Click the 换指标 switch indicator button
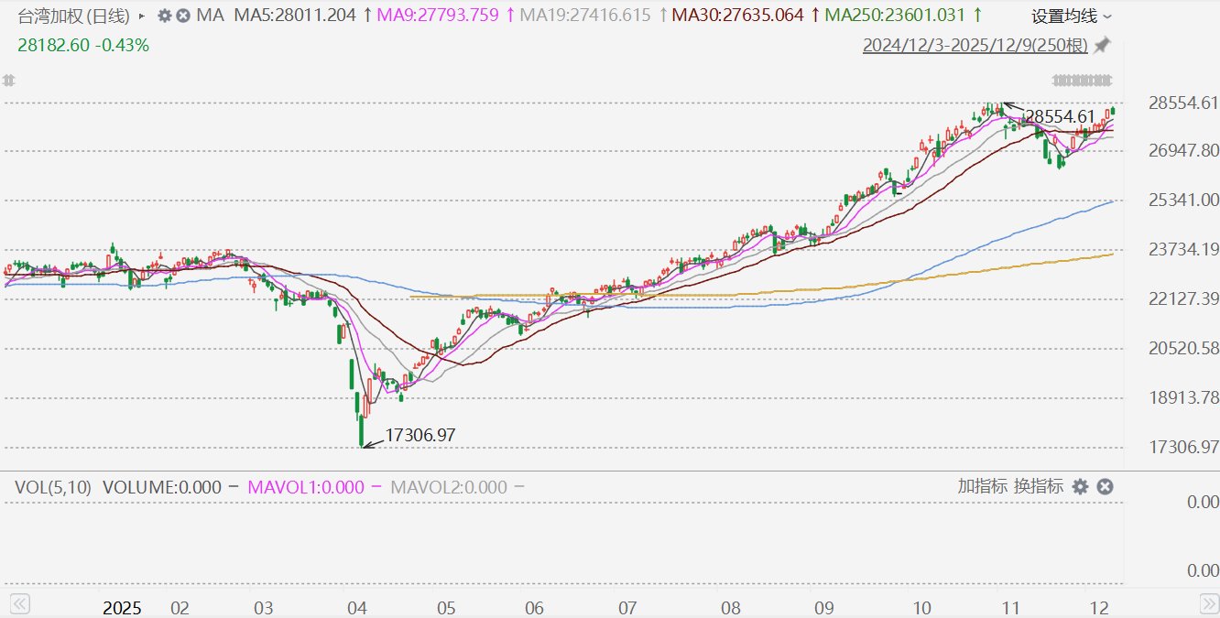The width and height of the screenshot is (1220, 618). [x=1038, y=487]
